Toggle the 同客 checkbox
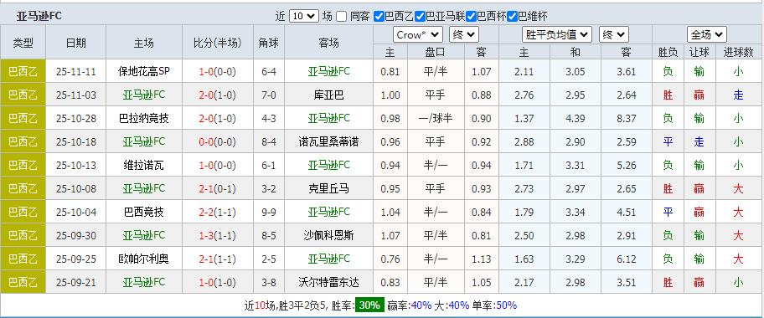The width and height of the screenshot is (764, 318). (x=342, y=17)
